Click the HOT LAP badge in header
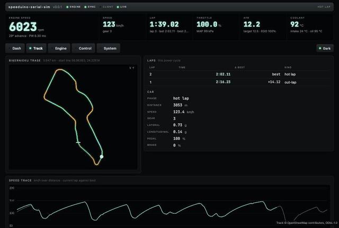Screen dimensions: 339x228 tap(324, 7)
